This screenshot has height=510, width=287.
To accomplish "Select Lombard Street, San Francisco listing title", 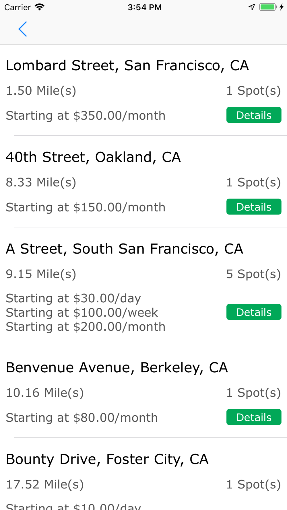I will (x=127, y=65).
